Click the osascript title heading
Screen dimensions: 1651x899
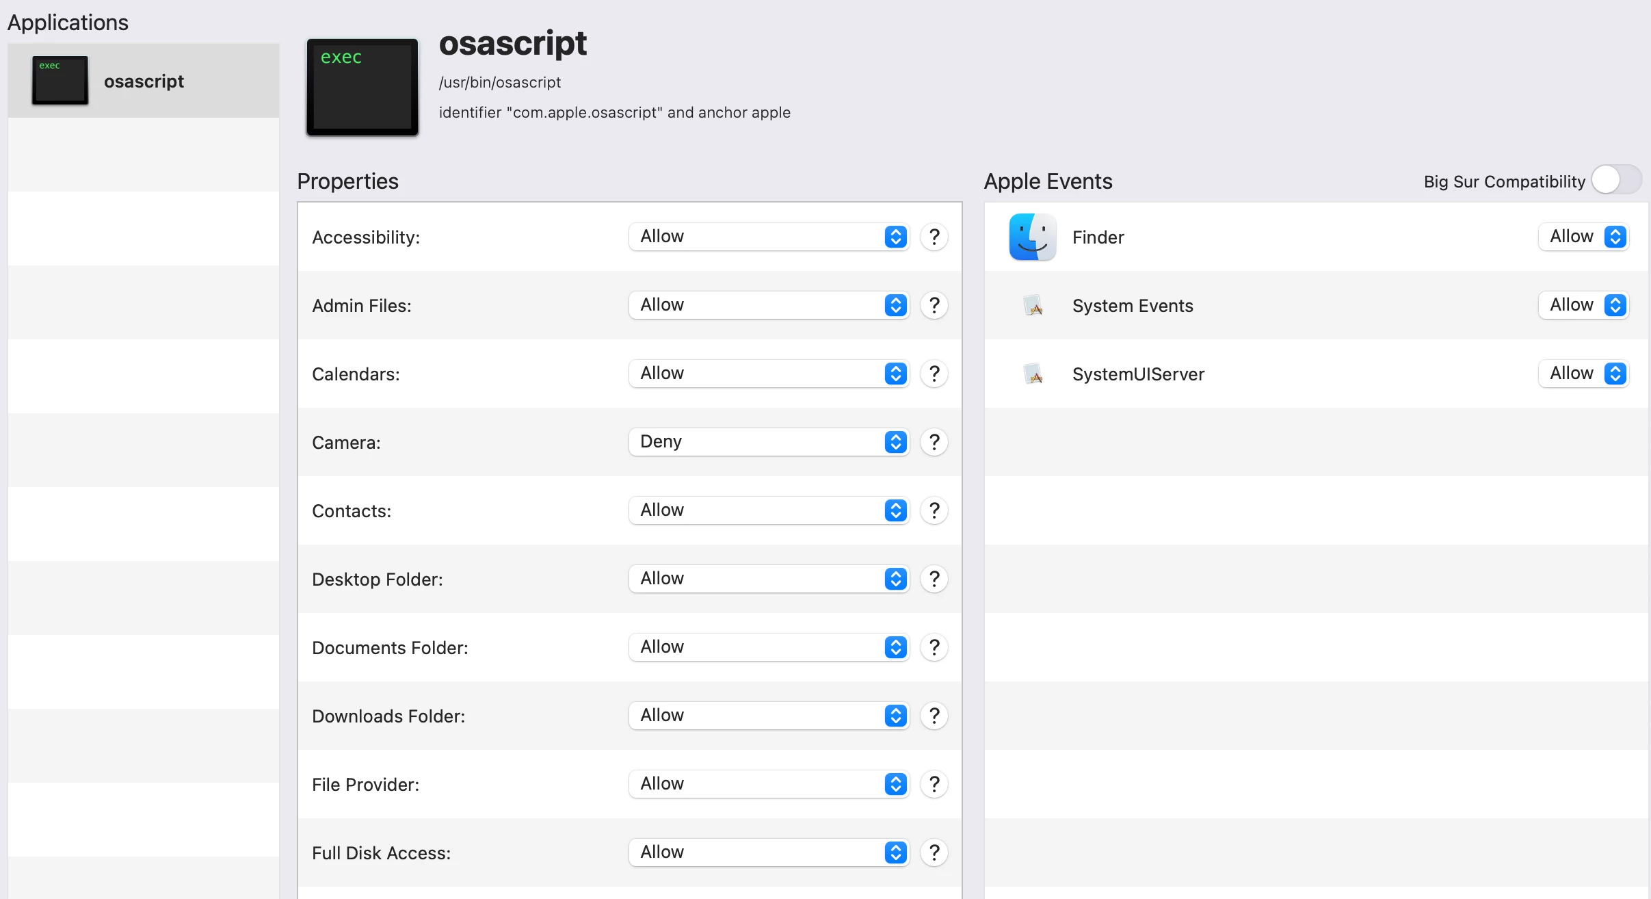(512, 44)
